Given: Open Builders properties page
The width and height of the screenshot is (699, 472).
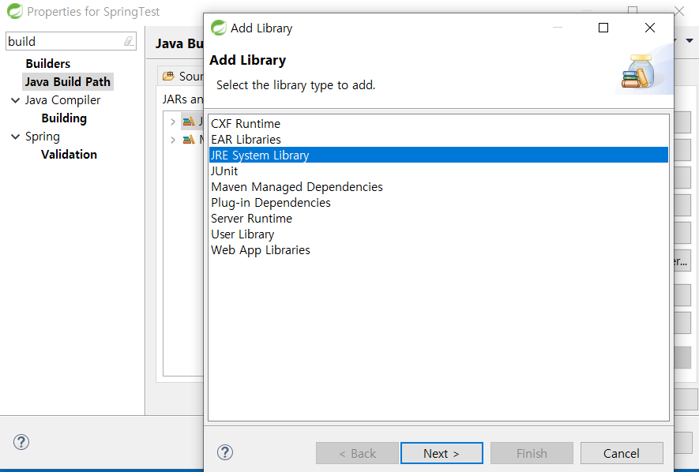Looking at the screenshot, I should pos(47,64).
